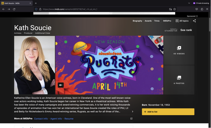Screen dimensions: 211x128
Task: Click See rank on STARmeter
Action: coord(186,30)
